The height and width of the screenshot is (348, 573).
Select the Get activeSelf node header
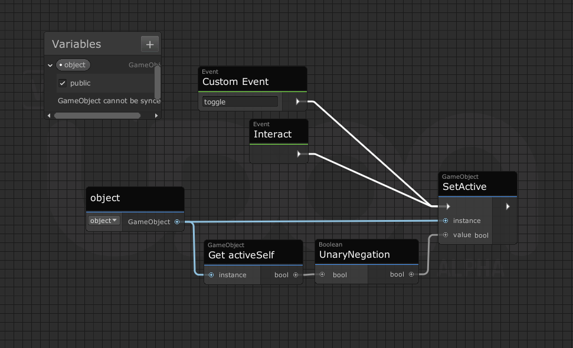(253, 252)
